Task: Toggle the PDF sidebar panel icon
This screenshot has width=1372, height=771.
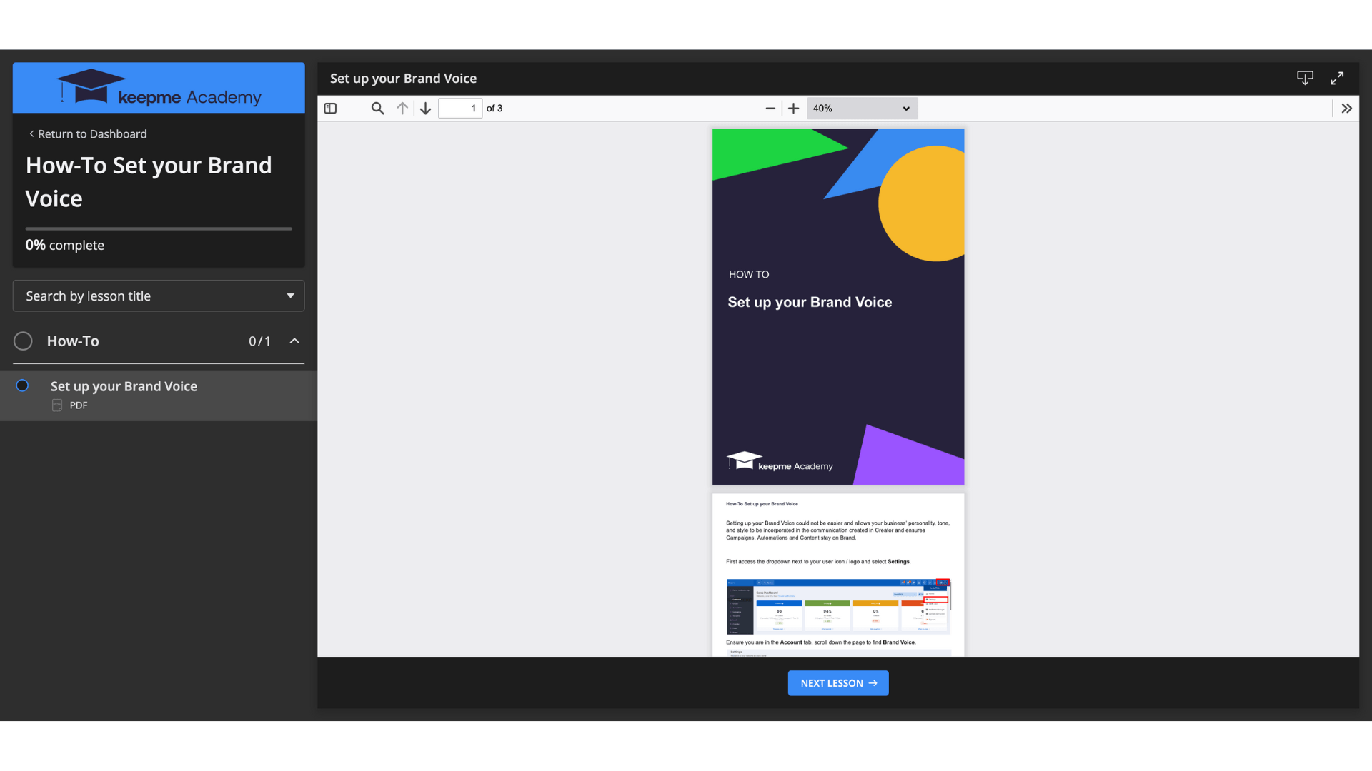Action: click(330, 109)
